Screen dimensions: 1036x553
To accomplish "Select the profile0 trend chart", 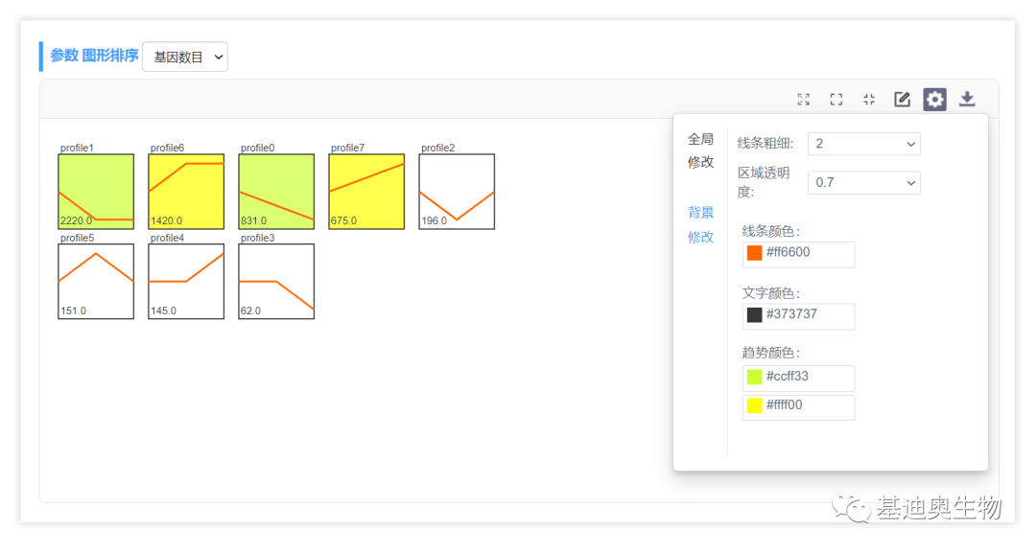I will [276, 192].
